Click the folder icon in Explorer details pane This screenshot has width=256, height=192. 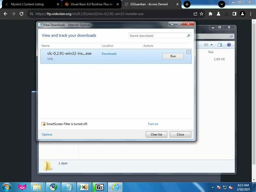pos(47,166)
